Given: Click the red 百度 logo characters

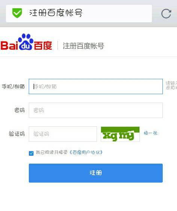Looking at the screenshot, I should 43,46.
